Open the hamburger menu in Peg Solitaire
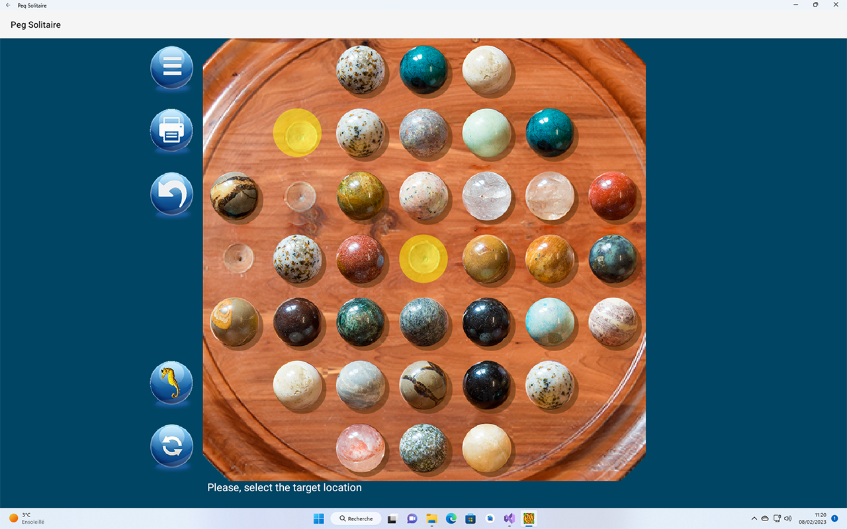 pyautogui.click(x=171, y=67)
